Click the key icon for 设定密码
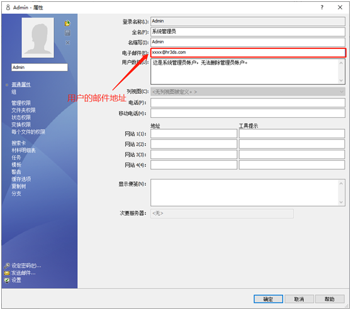351x310 pixels. coord(7,265)
